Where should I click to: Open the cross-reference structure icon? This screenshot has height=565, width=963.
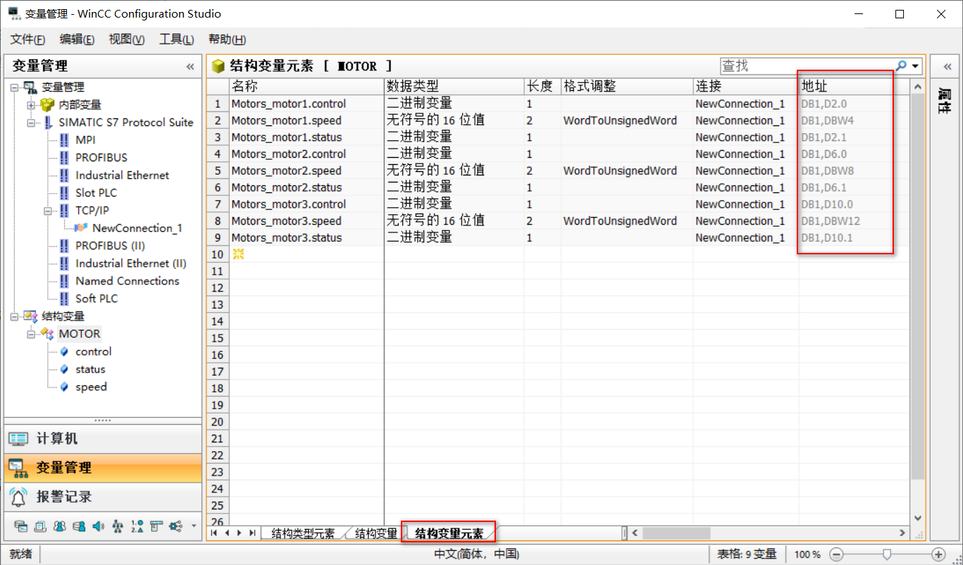118,526
